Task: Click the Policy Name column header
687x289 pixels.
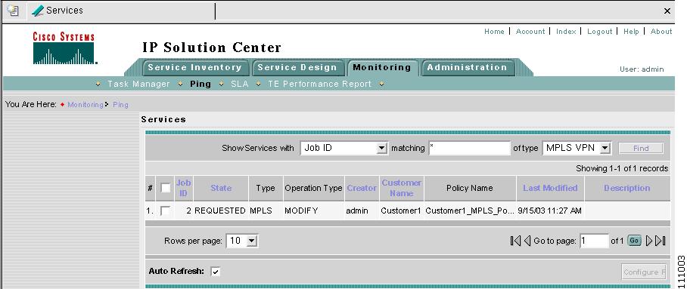Action: point(470,188)
